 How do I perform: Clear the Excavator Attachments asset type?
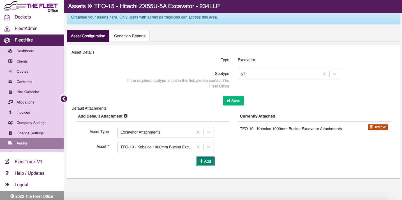coord(198,132)
